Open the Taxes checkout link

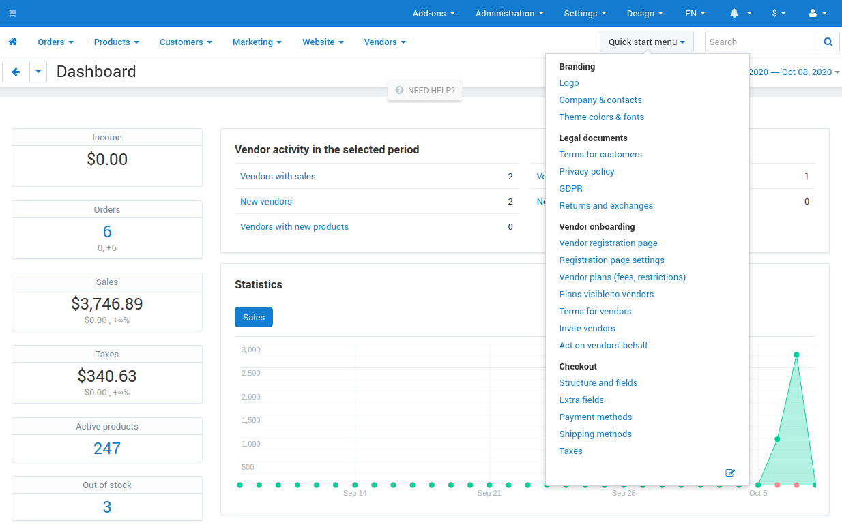[571, 451]
